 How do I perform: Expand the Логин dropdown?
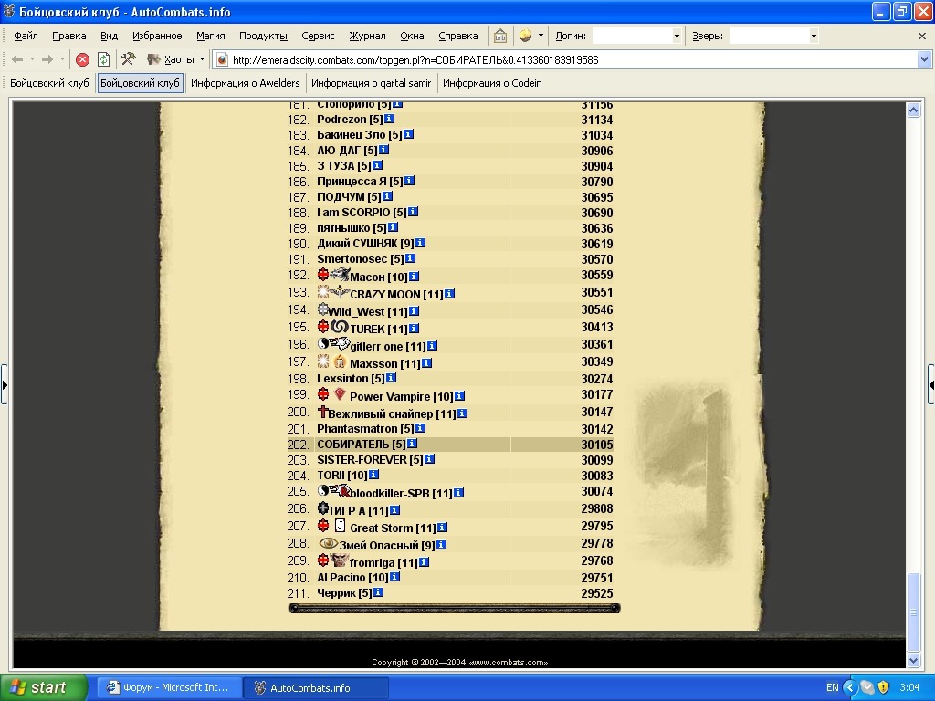click(x=677, y=36)
